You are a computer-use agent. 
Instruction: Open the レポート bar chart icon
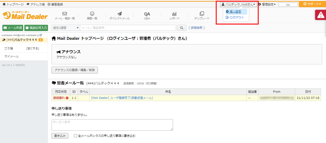point(174,14)
